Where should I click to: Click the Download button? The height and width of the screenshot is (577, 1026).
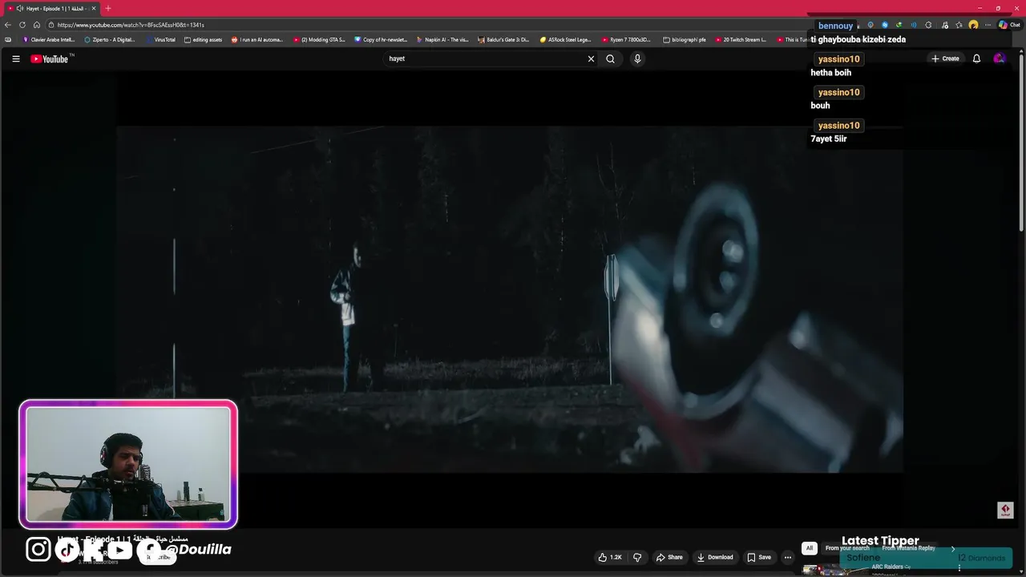715,557
